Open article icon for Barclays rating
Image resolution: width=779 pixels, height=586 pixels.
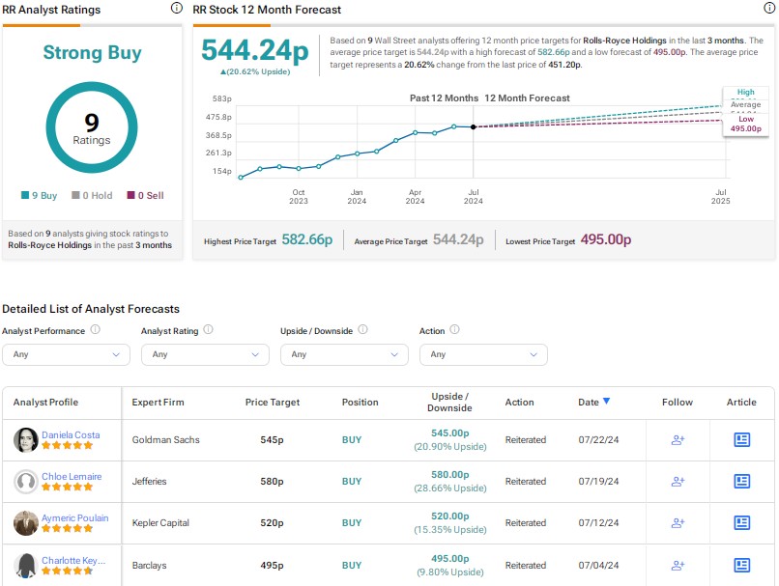tap(742, 566)
